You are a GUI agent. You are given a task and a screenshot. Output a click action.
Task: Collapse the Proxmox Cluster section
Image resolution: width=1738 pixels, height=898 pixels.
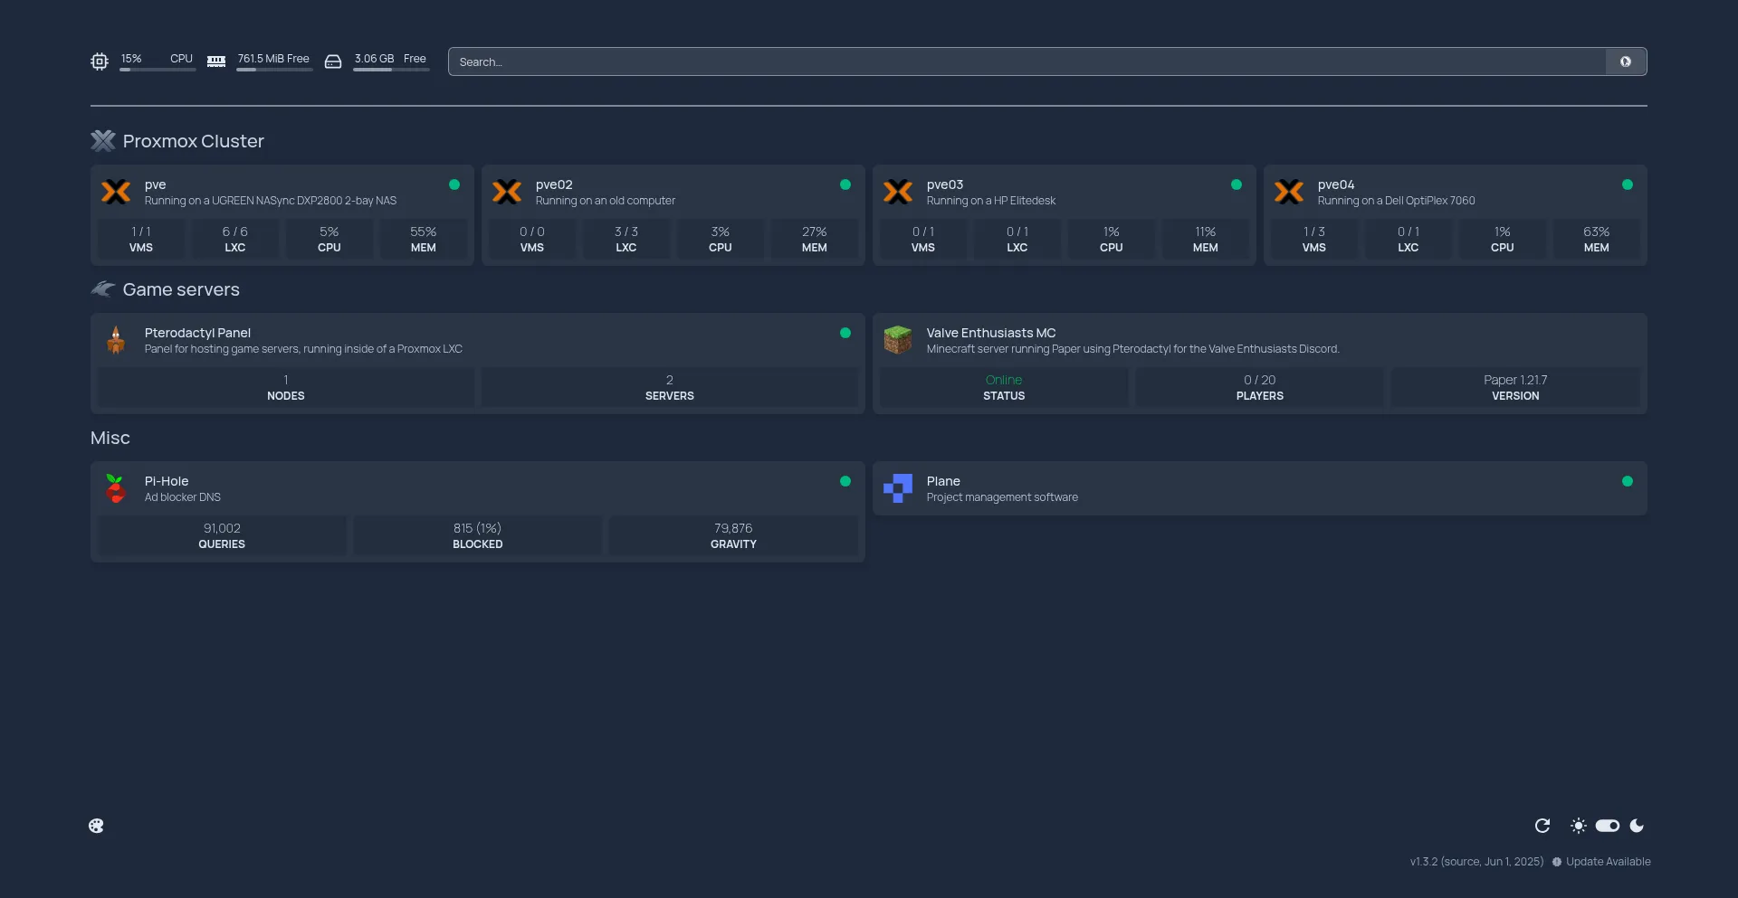click(x=193, y=141)
